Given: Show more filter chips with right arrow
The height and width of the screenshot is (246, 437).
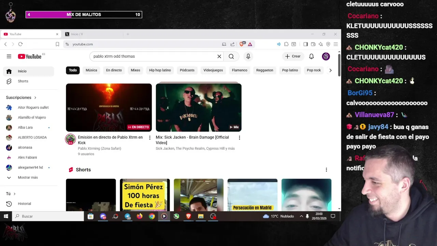Looking at the screenshot, I should pos(330,70).
